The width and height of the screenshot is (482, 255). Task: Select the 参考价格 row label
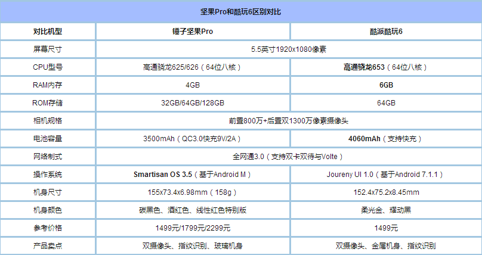coord(48,228)
